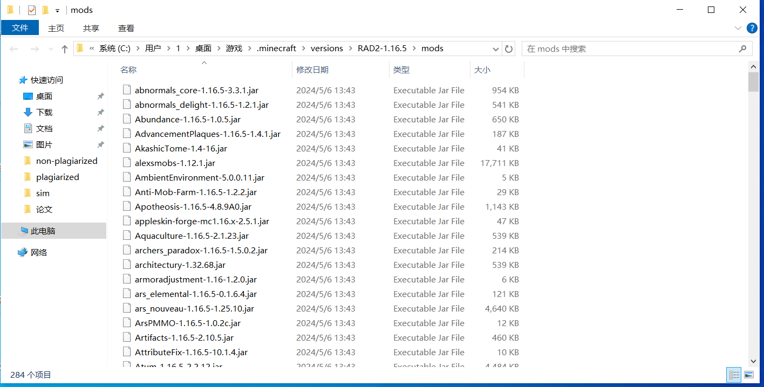The width and height of the screenshot is (764, 387).
Task: Click the vertical scrollbar down arrow
Action: coord(753,362)
